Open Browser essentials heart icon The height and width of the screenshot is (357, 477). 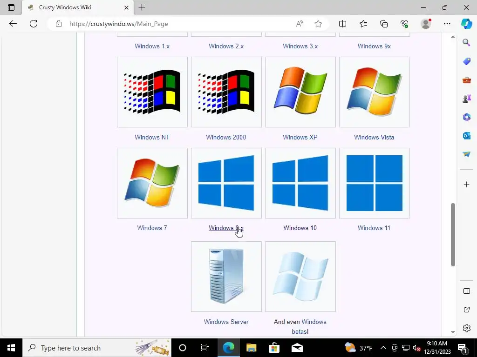pyautogui.click(x=404, y=24)
